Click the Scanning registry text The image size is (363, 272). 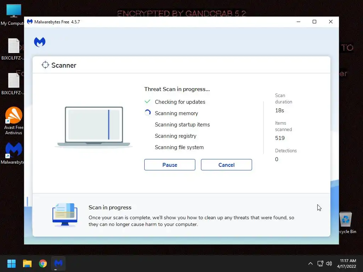click(x=175, y=136)
